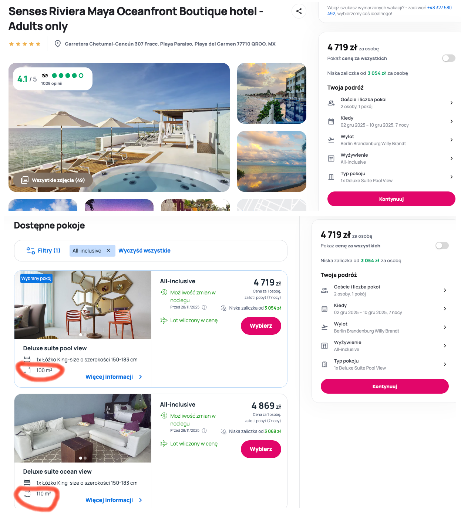Click the Filtry sliders icon
This screenshot has height=514, width=461.
coord(31,251)
